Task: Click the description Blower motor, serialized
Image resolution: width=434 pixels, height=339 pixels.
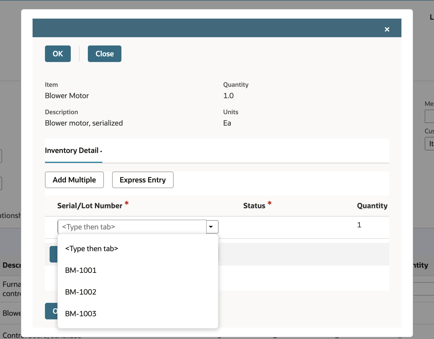Action: tap(84, 123)
